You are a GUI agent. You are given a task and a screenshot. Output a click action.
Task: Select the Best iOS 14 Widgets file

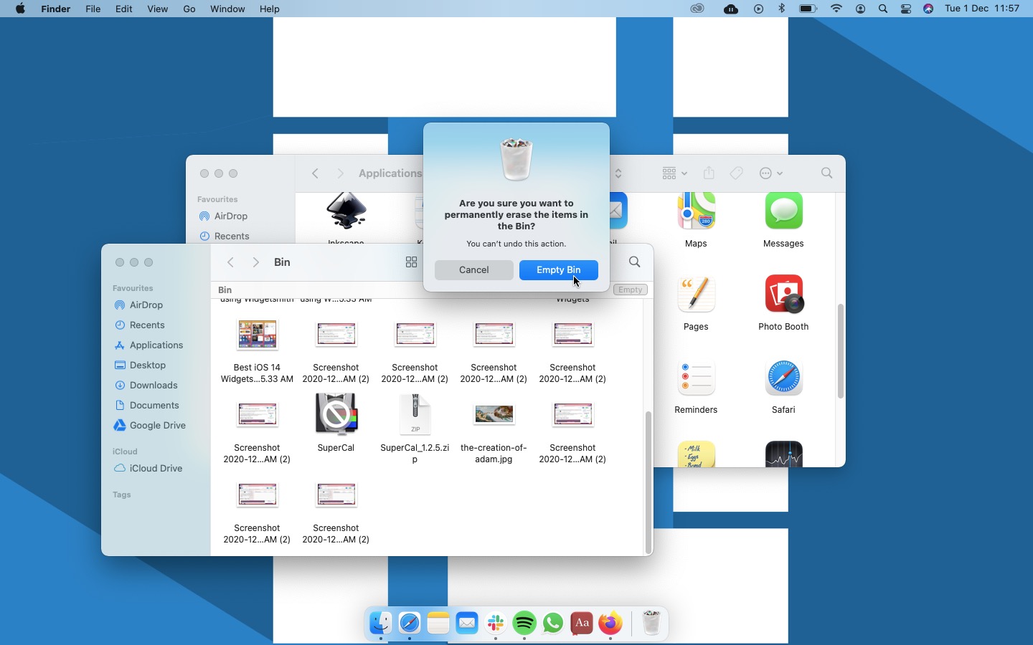[x=258, y=335]
